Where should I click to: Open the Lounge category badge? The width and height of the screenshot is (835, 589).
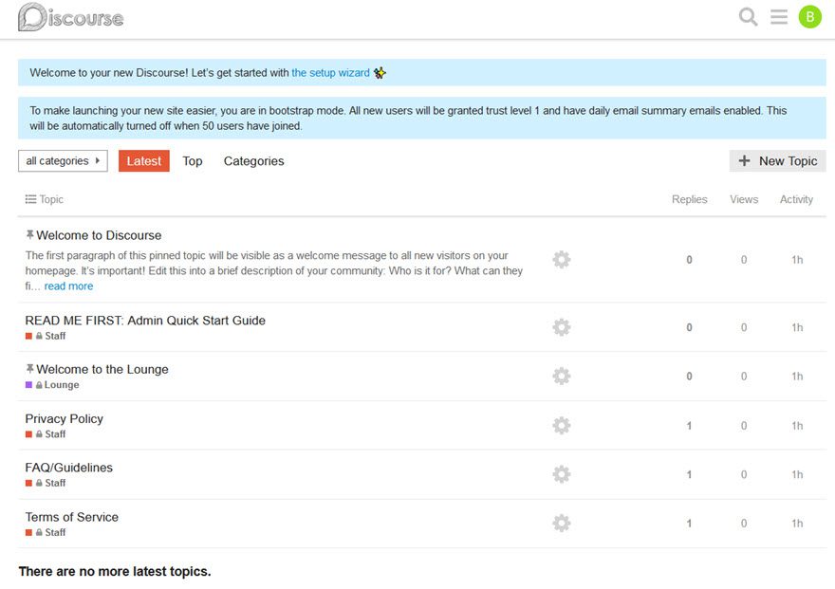click(x=52, y=384)
